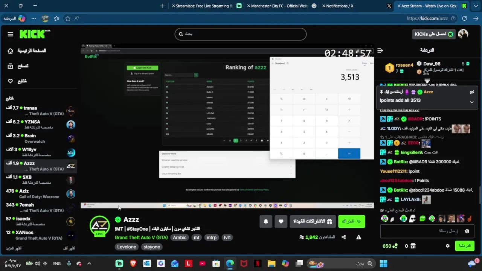Open isaedx channel in the sidebar

click(x=41, y=221)
